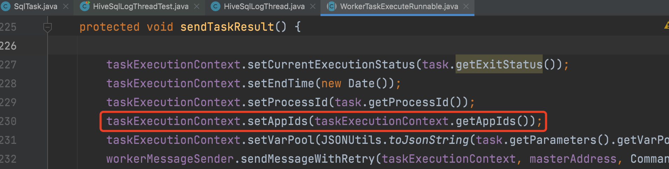
Task: Close the HiveSqlLogThread.java tab
Action: (313, 7)
